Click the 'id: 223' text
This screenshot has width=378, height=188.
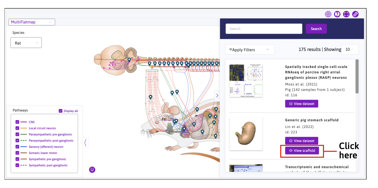click(x=291, y=132)
